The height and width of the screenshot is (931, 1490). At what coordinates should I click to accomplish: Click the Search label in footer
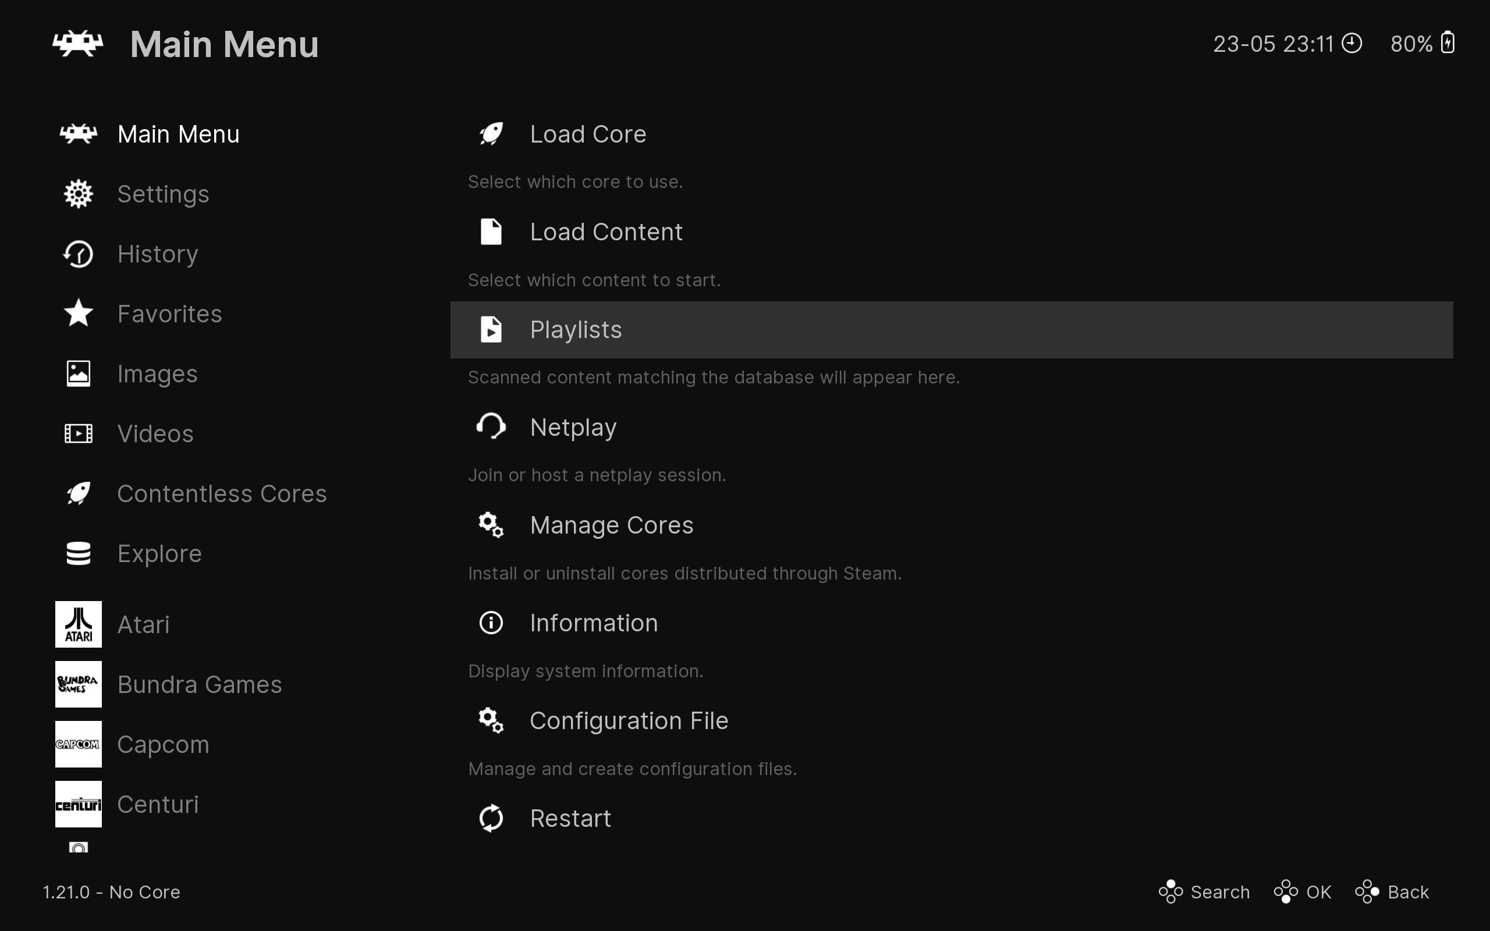(1220, 892)
